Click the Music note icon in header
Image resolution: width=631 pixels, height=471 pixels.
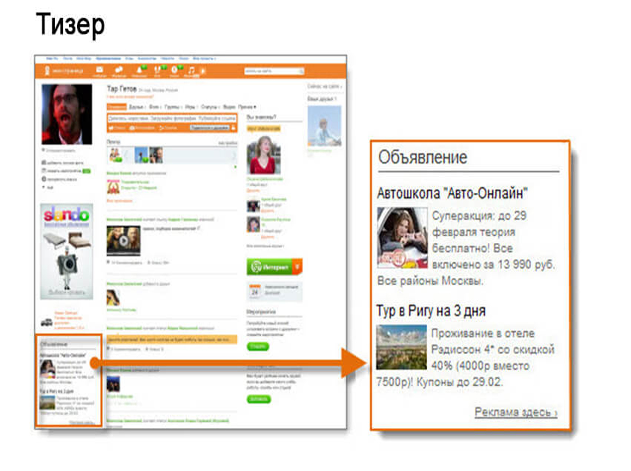[191, 70]
